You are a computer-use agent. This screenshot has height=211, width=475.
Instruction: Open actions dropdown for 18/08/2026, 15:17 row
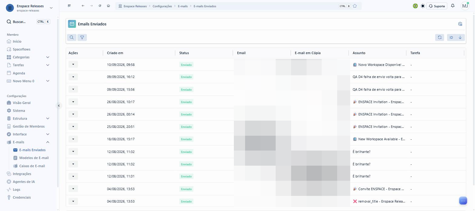click(73, 139)
